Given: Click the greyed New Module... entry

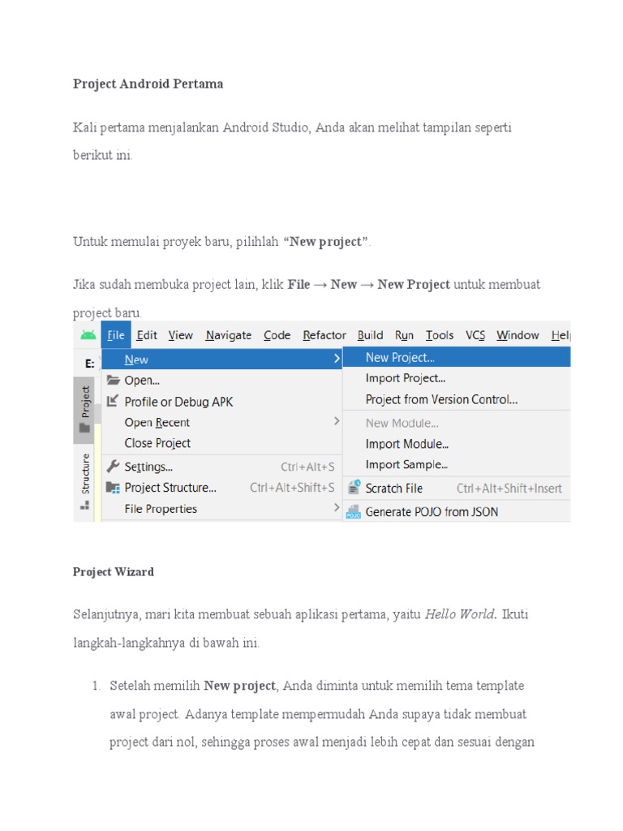Looking at the screenshot, I should (457, 423).
